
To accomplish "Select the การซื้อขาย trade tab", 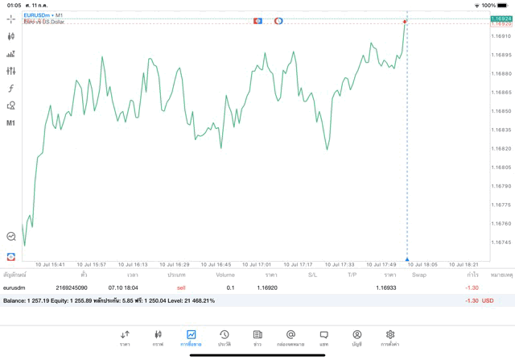I will pyautogui.click(x=191, y=337).
